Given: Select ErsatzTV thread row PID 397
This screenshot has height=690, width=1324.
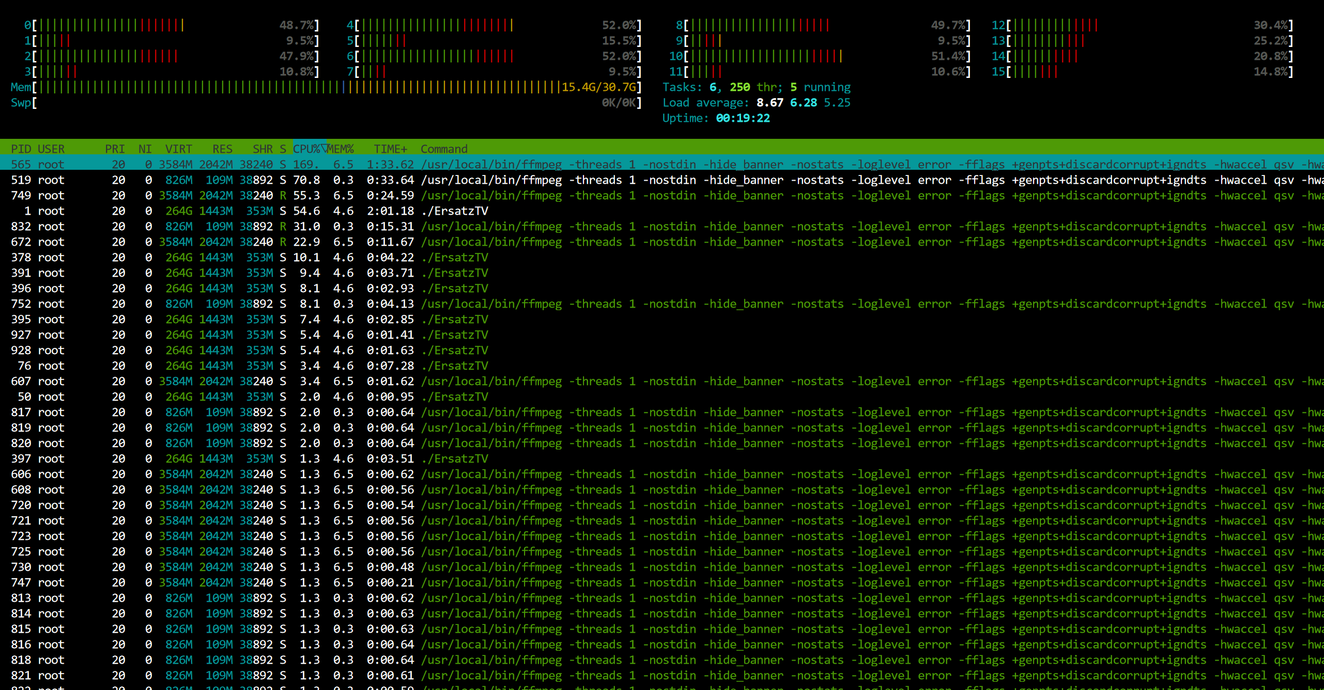Looking at the screenshot, I should coord(662,459).
